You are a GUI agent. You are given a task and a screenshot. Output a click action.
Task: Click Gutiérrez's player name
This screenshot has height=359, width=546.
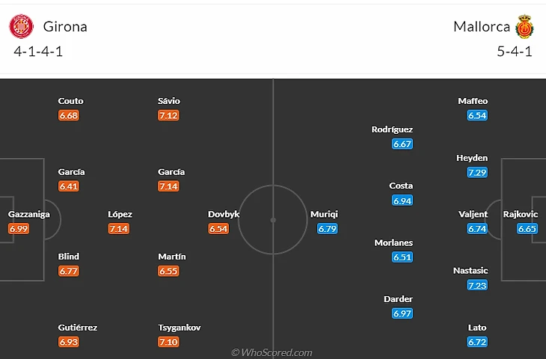point(78,328)
